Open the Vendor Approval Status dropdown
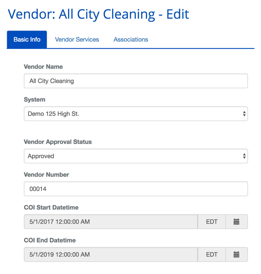The image size is (261, 274). [135, 156]
